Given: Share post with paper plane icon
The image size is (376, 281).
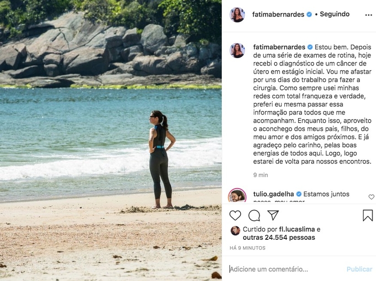Looking at the screenshot, I should pos(273,216).
